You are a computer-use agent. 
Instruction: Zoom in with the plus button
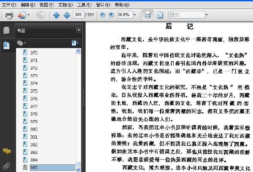point(111,15)
